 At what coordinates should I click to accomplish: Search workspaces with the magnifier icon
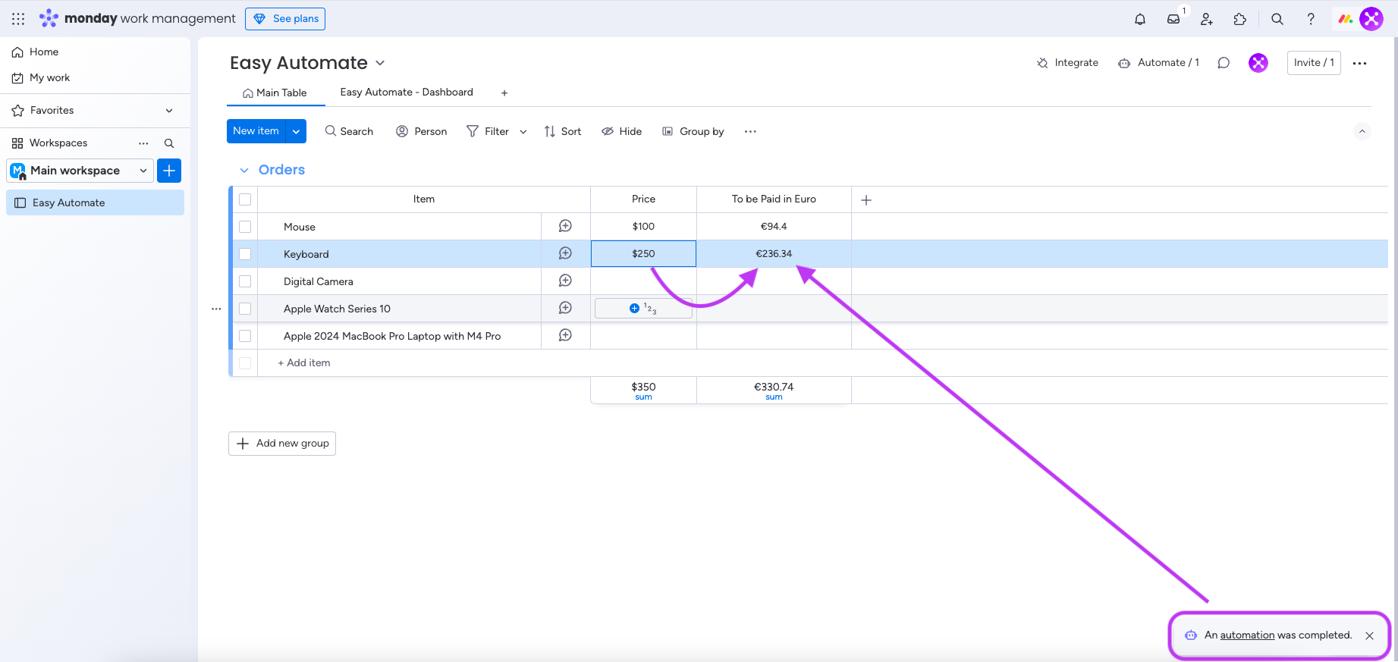pyautogui.click(x=169, y=143)
